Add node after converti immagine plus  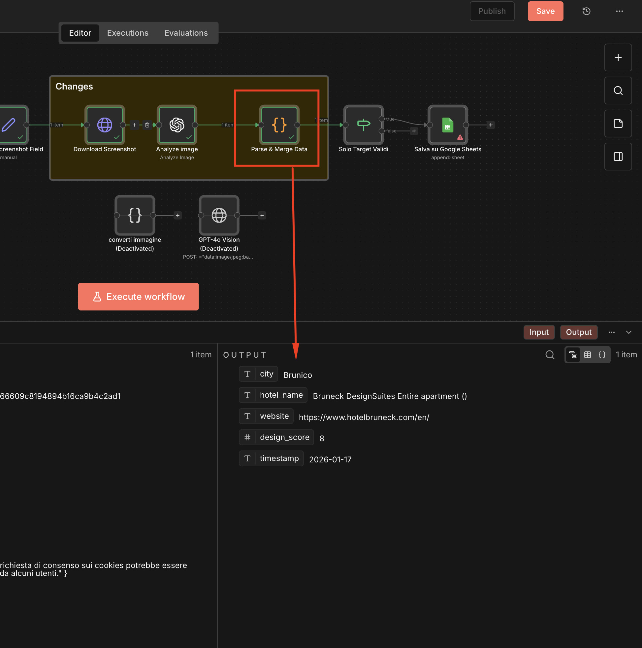(x=177, y=215)
